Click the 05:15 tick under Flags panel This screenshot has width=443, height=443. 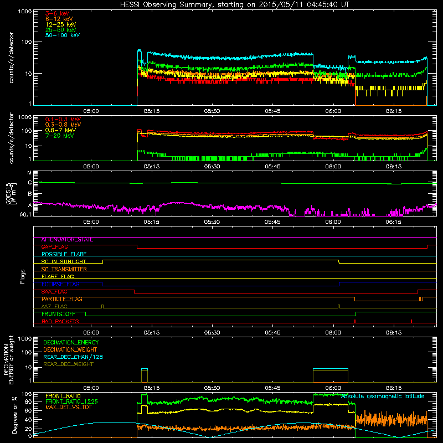pyautogui.click(x=151, y=333)
